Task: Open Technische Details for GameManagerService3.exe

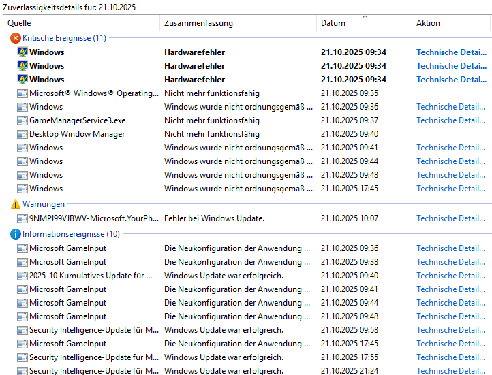Action: click(x=451, y=120)
